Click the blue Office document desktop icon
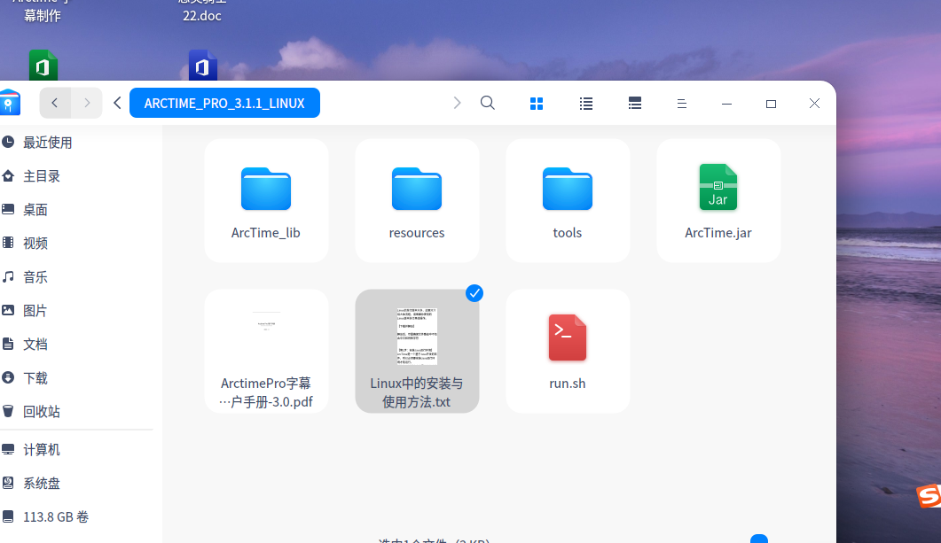 (x=203, y=65)
